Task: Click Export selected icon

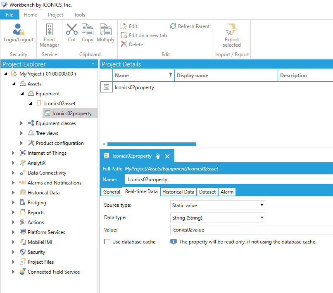Action: [232, 29]
